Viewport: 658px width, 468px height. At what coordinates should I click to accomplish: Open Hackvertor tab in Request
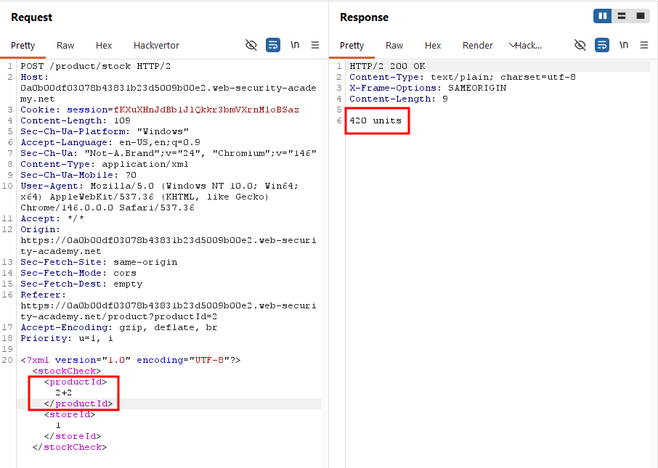tap(156, 45)
